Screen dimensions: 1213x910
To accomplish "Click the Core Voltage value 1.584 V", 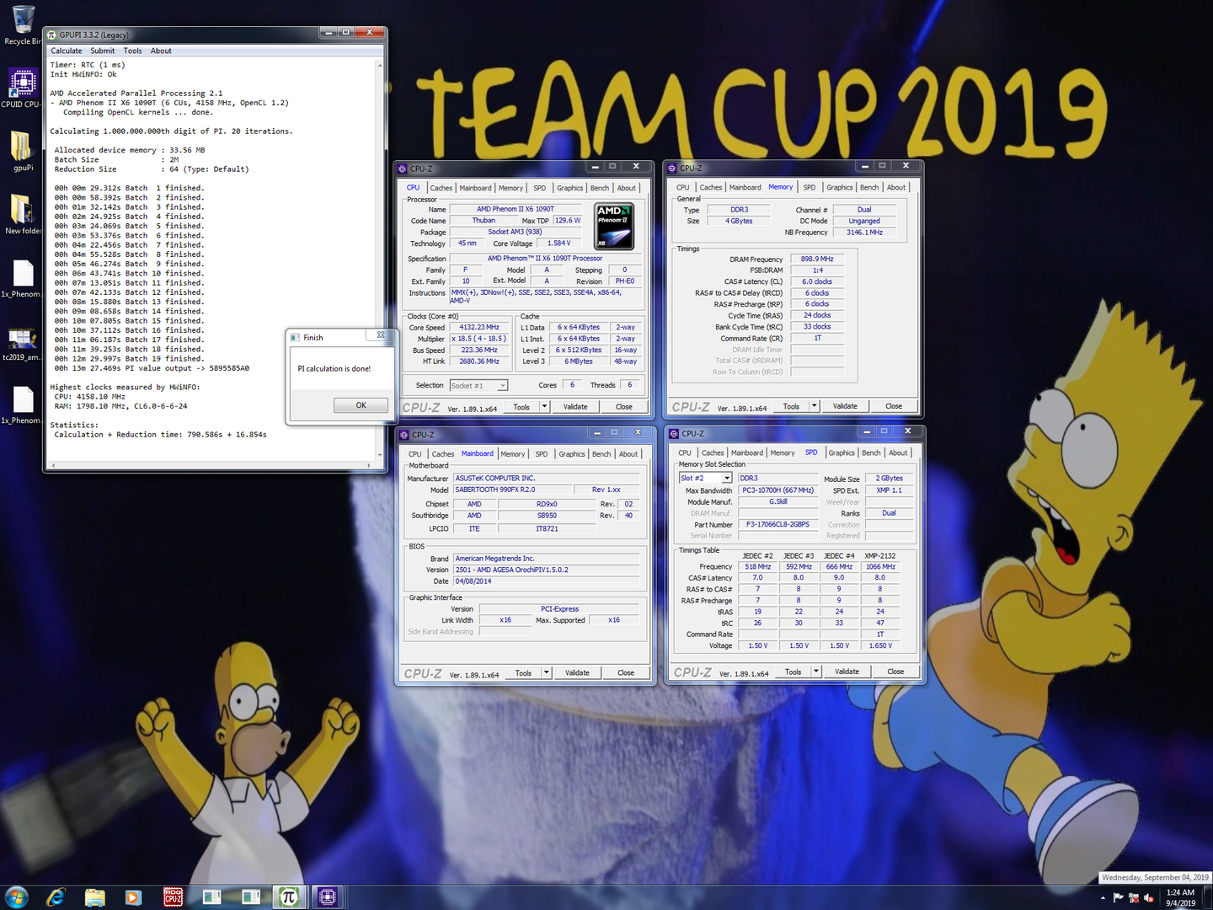I will (558, 244).
